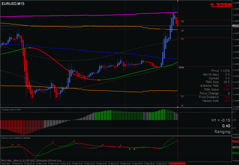Click the 'Price: 1.3259' info row
The width and height of the screenshot is (239, 165).
(220, 71)
